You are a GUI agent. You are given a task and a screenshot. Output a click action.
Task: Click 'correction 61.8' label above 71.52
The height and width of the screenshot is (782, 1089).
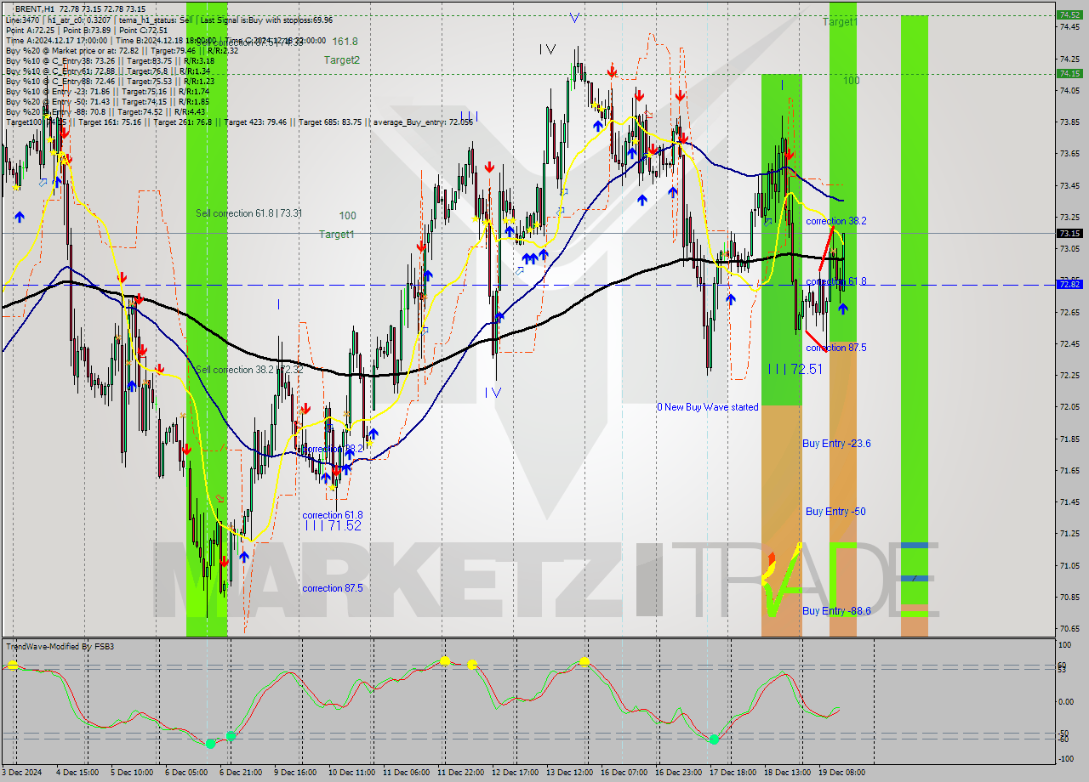pos(333,515)
